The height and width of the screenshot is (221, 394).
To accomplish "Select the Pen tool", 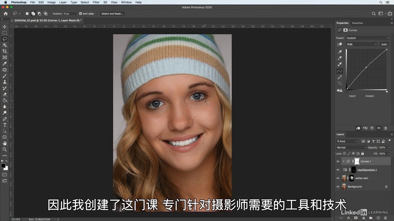I will 5,119.
